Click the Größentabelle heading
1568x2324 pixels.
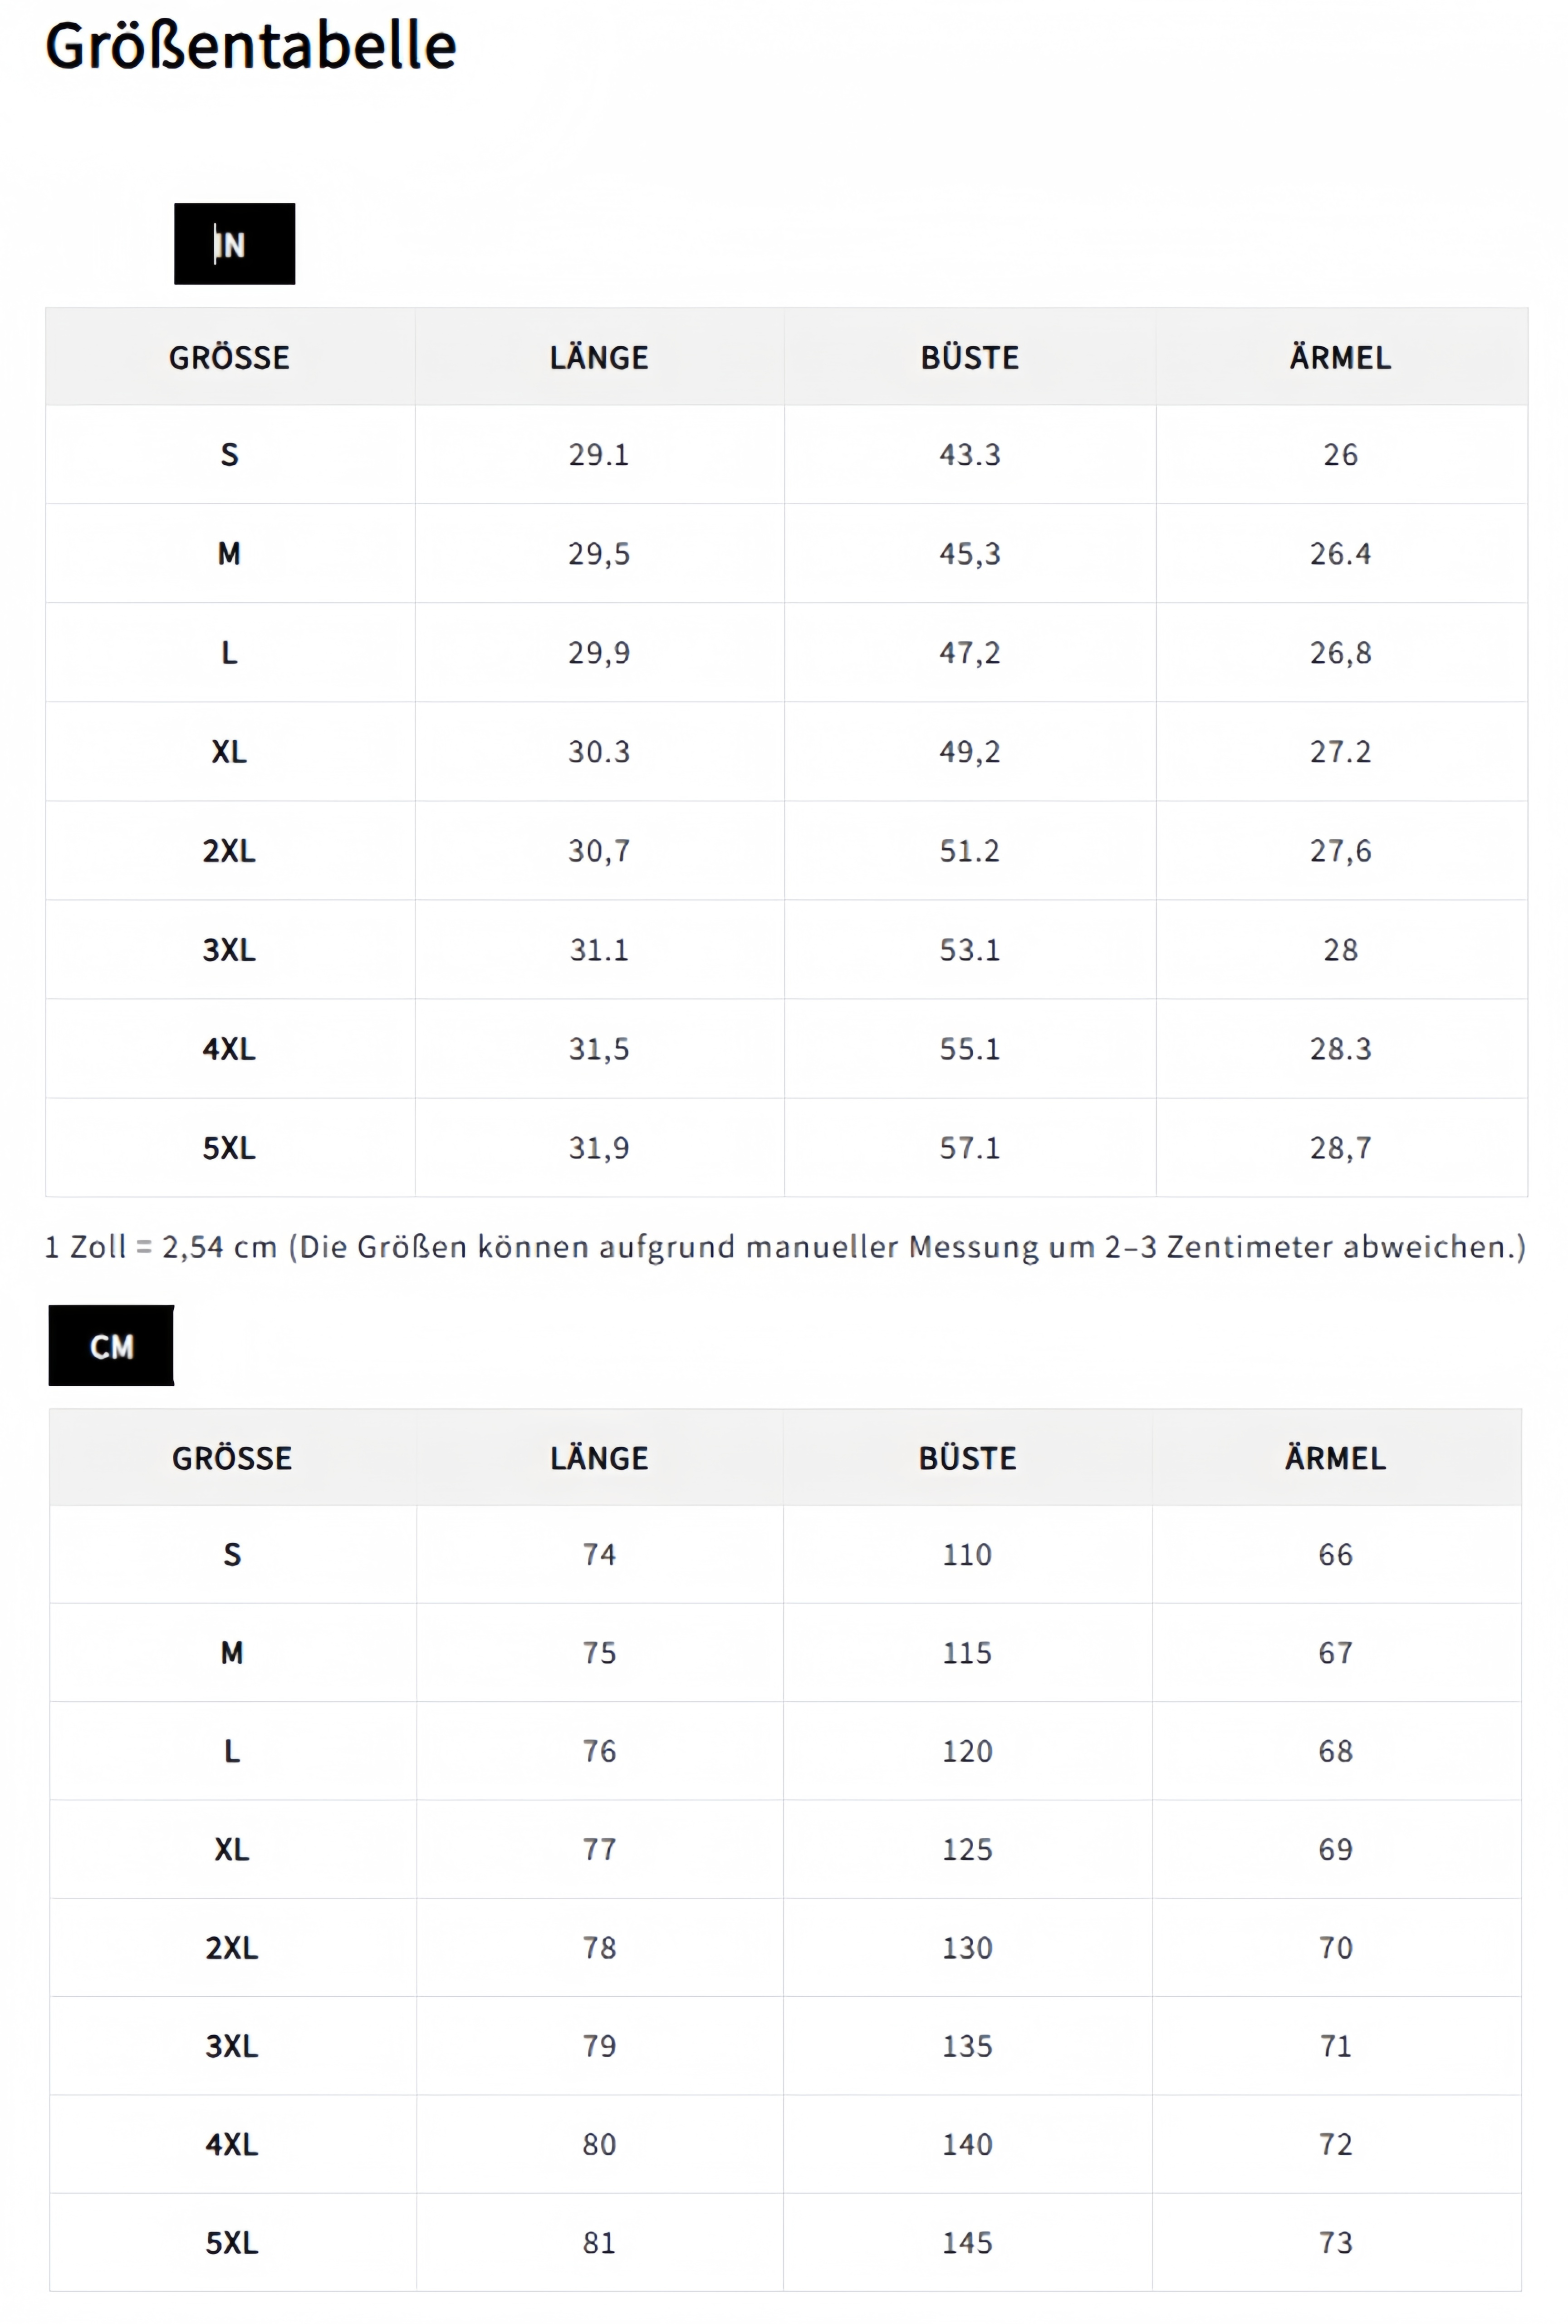251,46
